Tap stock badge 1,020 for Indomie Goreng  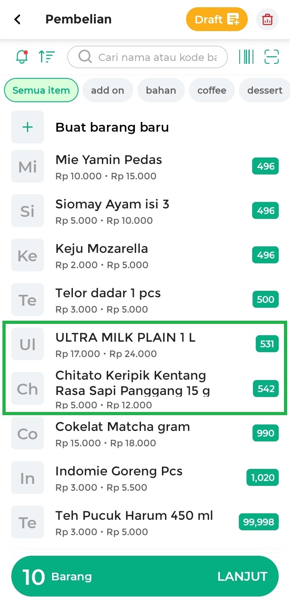pyautogui.click(x=263, y=478)
